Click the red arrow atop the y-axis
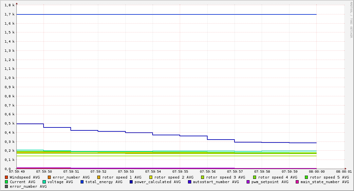The width and height of the screenshot is (354, 191). coord(17,4)
